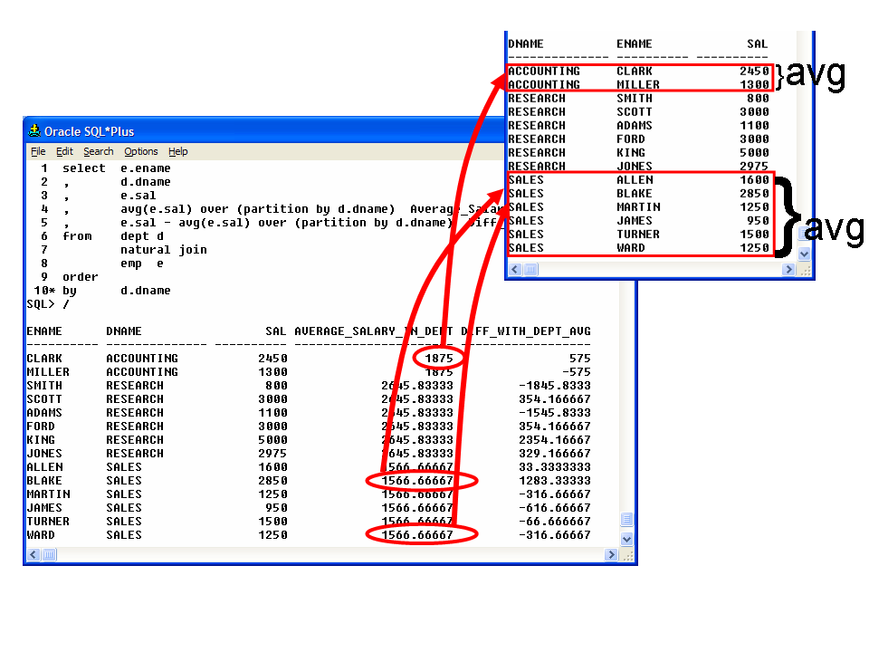
Task: Click vertical scrollbar thumb in SQL*Plus window
Action: tap(627, 519)
